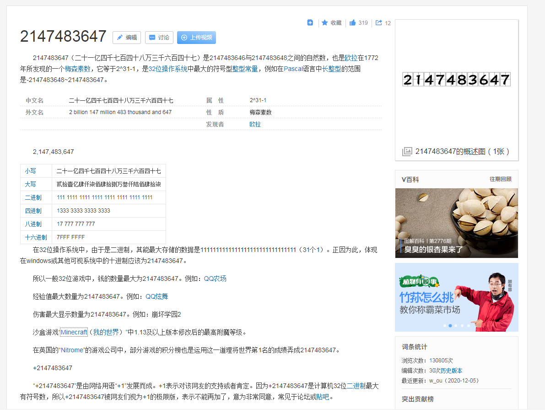Open the Nitrome link

click(72, 350)
